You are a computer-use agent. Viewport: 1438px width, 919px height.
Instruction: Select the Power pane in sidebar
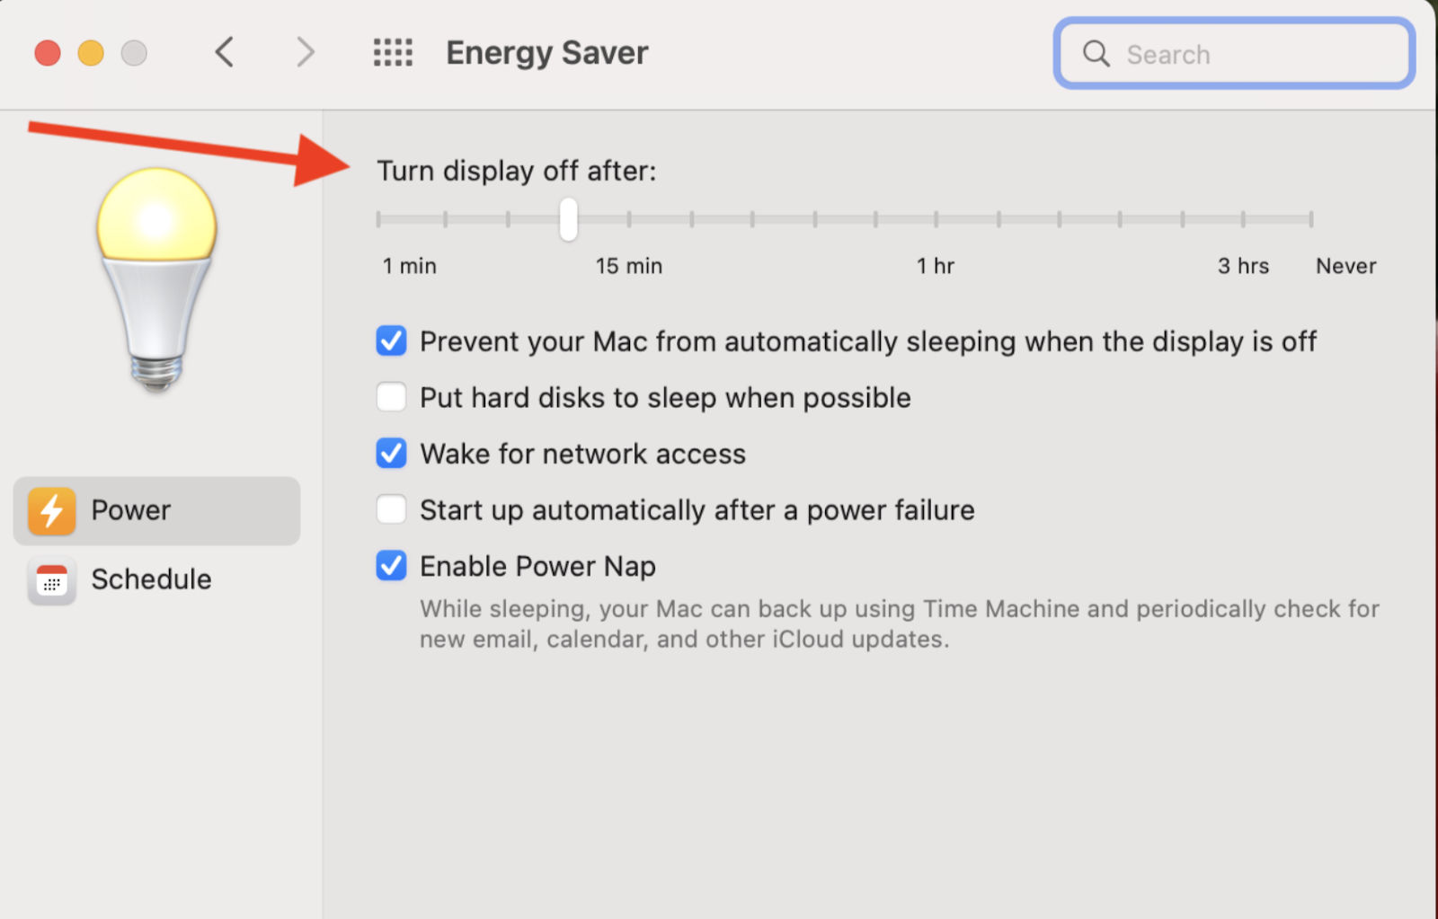pos(130,510)
